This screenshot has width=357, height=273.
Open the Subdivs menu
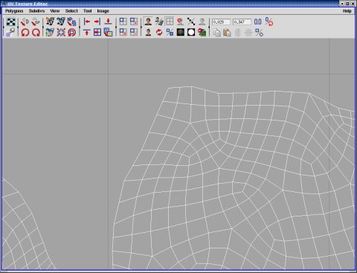[36, 11]
